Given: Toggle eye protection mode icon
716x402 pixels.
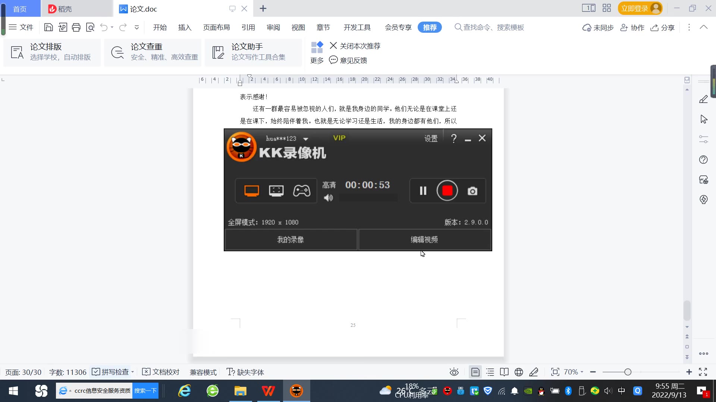Looking at the screenshot, I should (x=454, y=372).
